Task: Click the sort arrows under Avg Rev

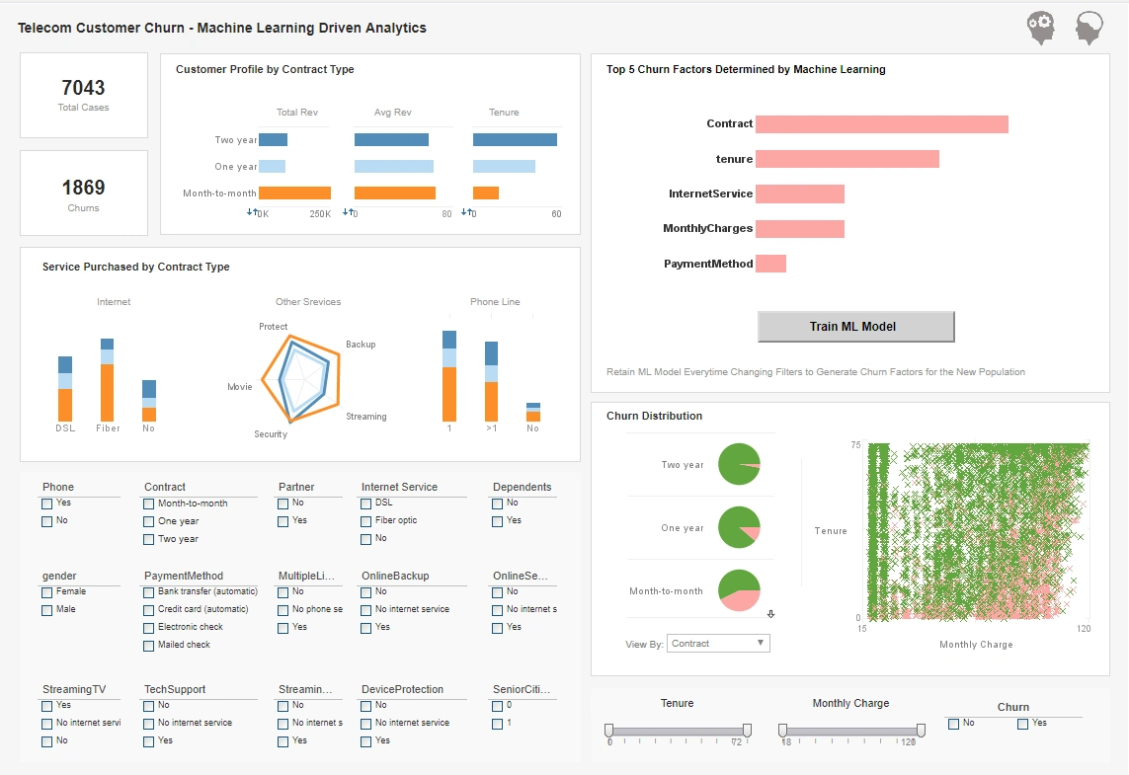Action: (348, 212)
